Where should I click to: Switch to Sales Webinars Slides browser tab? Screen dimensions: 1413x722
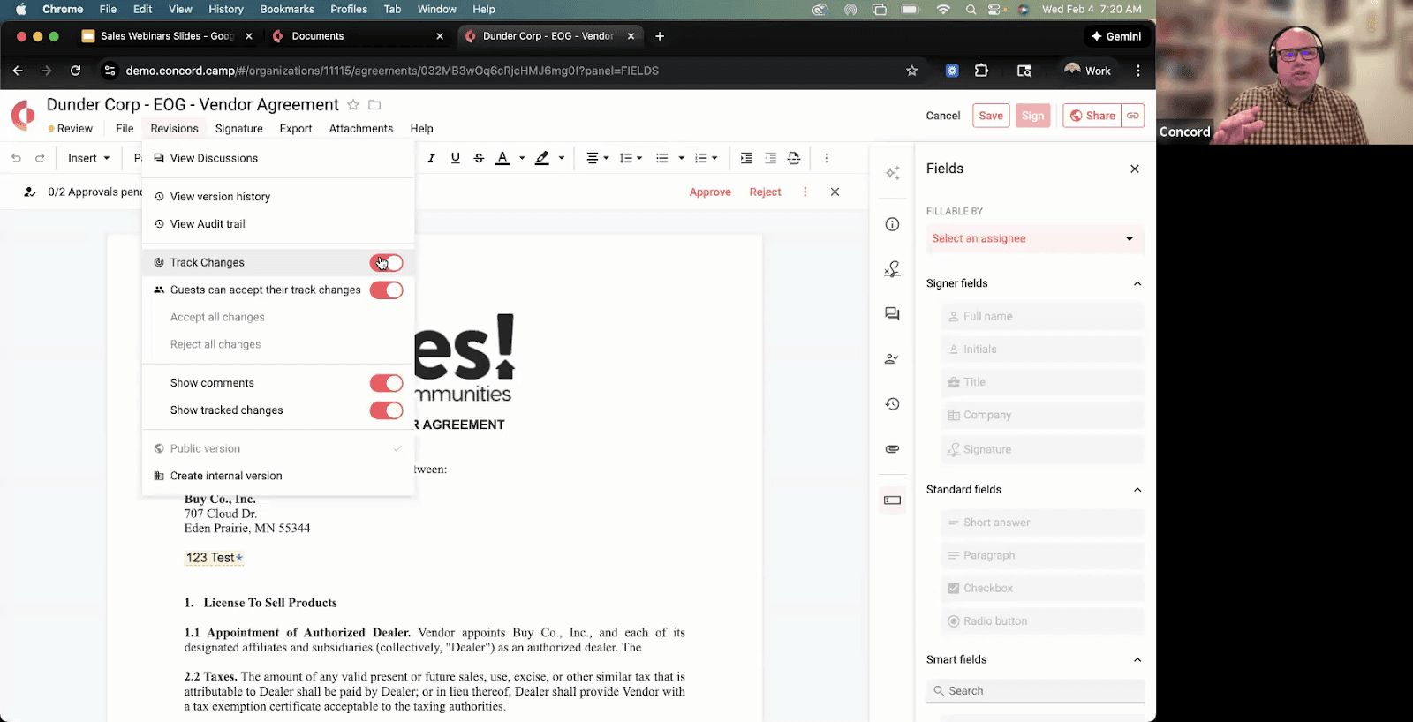coord(166,36)
